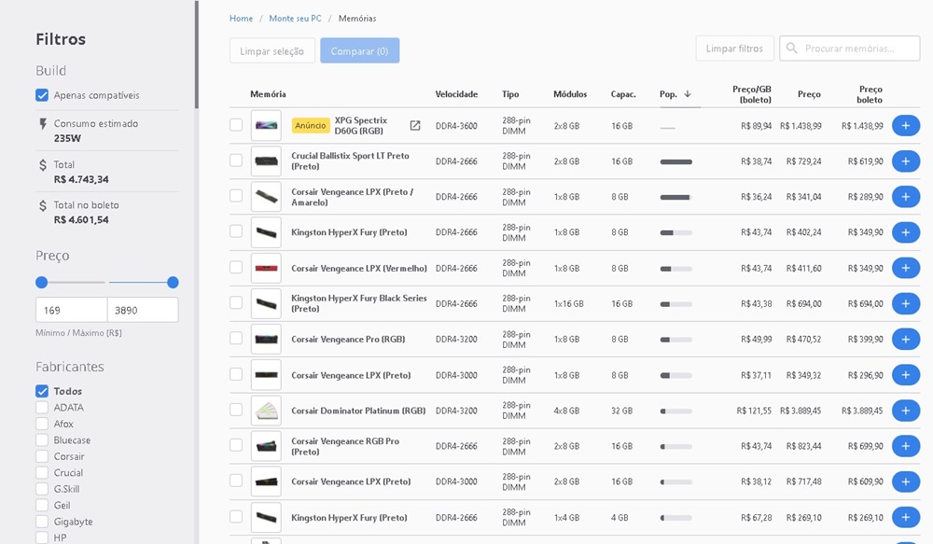This screenshot has width=933, height=544.
Task: Add Corsair Vengeance LPX (Preto) 2x8 GB
Action: pyautogui.click(x=906, y=481)
